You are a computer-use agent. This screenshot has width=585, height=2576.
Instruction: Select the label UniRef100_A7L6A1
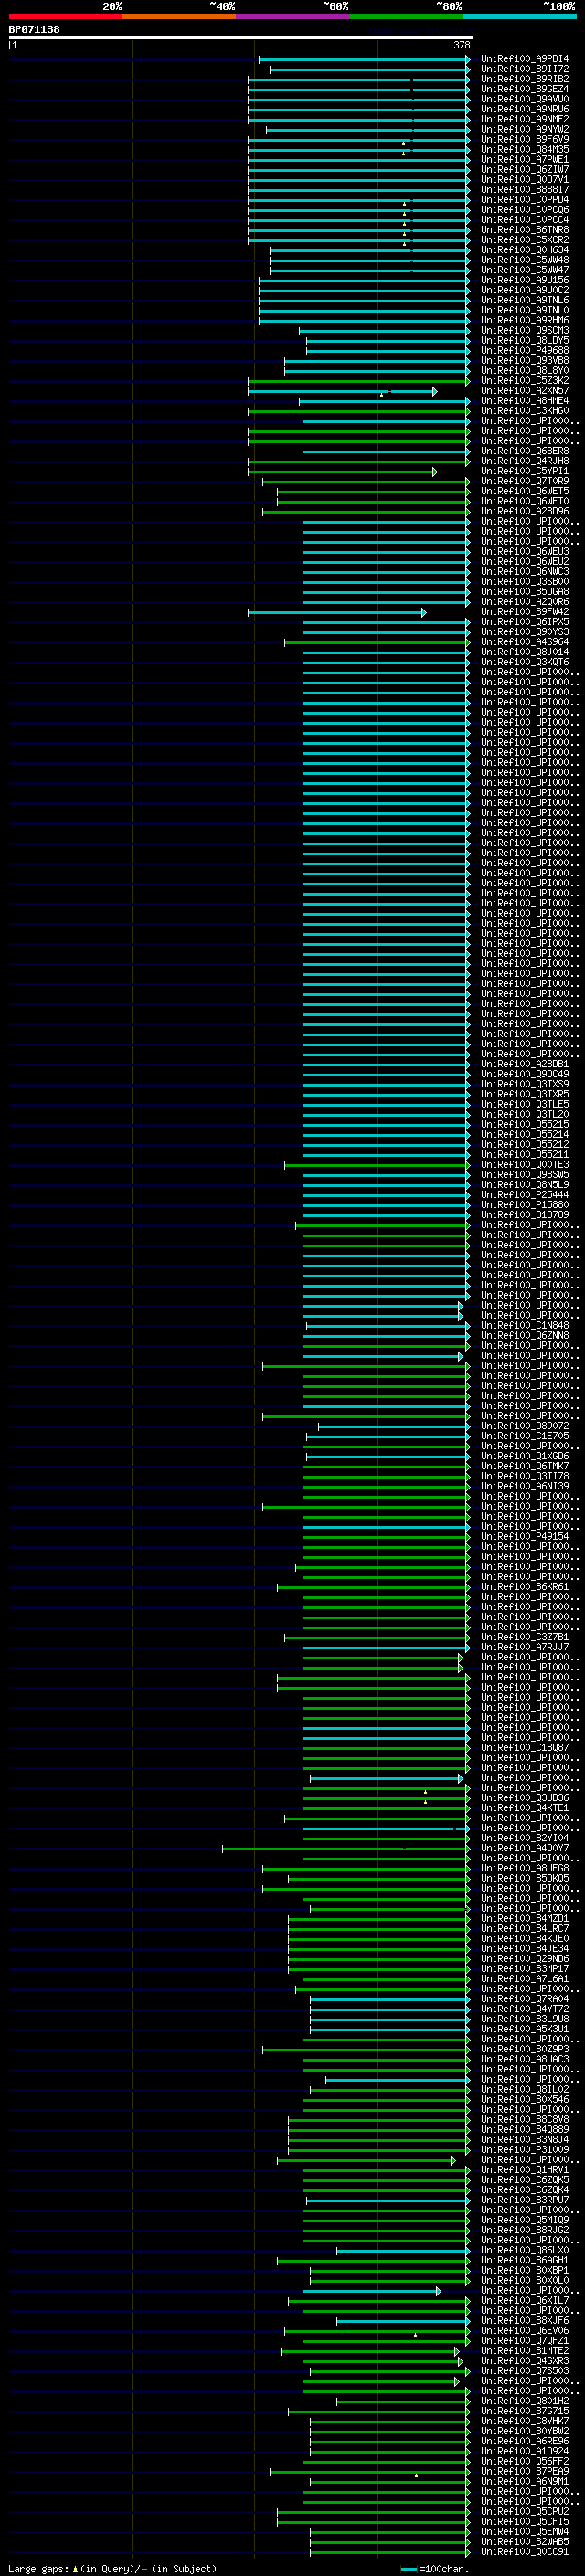tap(525, 1978)
